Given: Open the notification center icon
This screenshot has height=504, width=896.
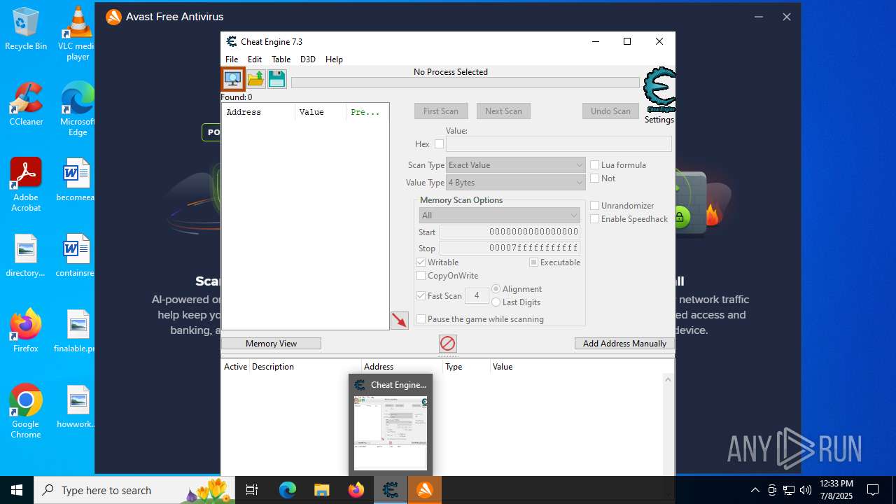Looking at the screenshot, I should (873, 490).
